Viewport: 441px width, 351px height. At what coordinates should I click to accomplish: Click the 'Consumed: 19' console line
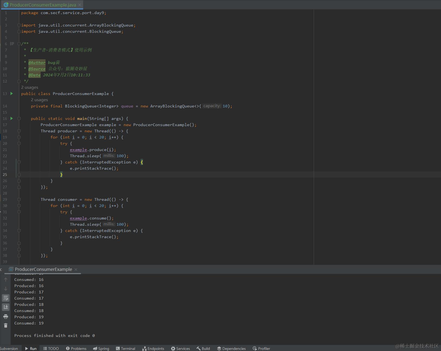click(29, 323)
